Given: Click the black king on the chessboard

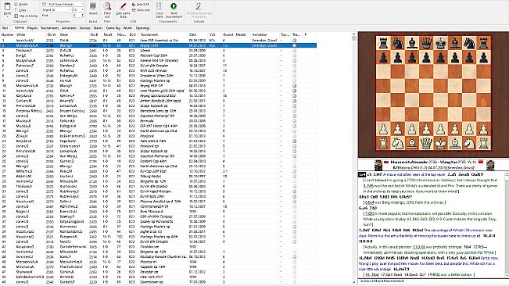Looking at the screenshot, I should coord(440,43).
